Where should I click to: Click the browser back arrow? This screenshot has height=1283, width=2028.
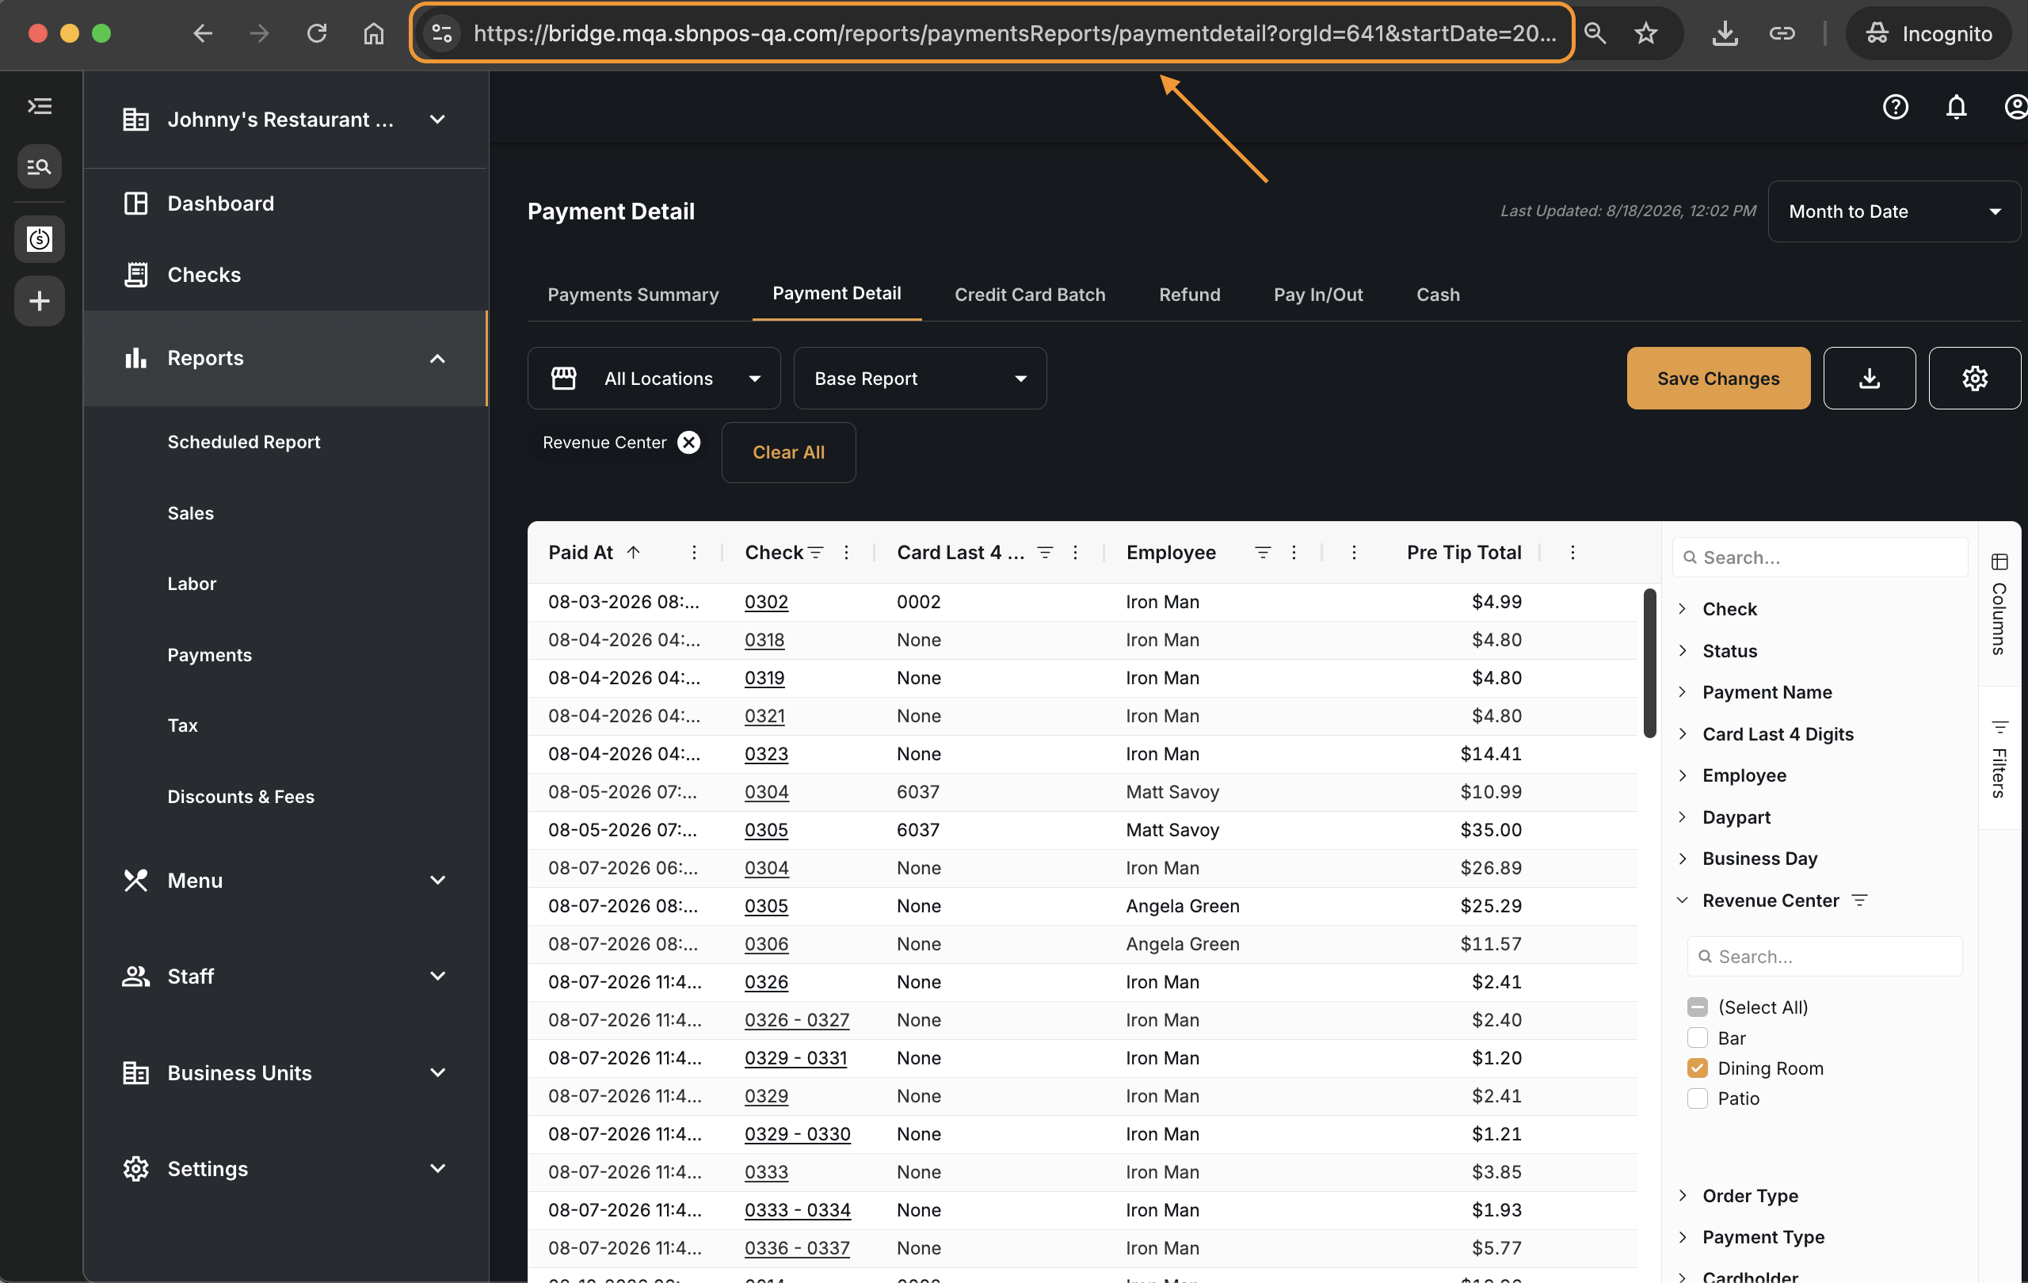click(x=203, y=34)
